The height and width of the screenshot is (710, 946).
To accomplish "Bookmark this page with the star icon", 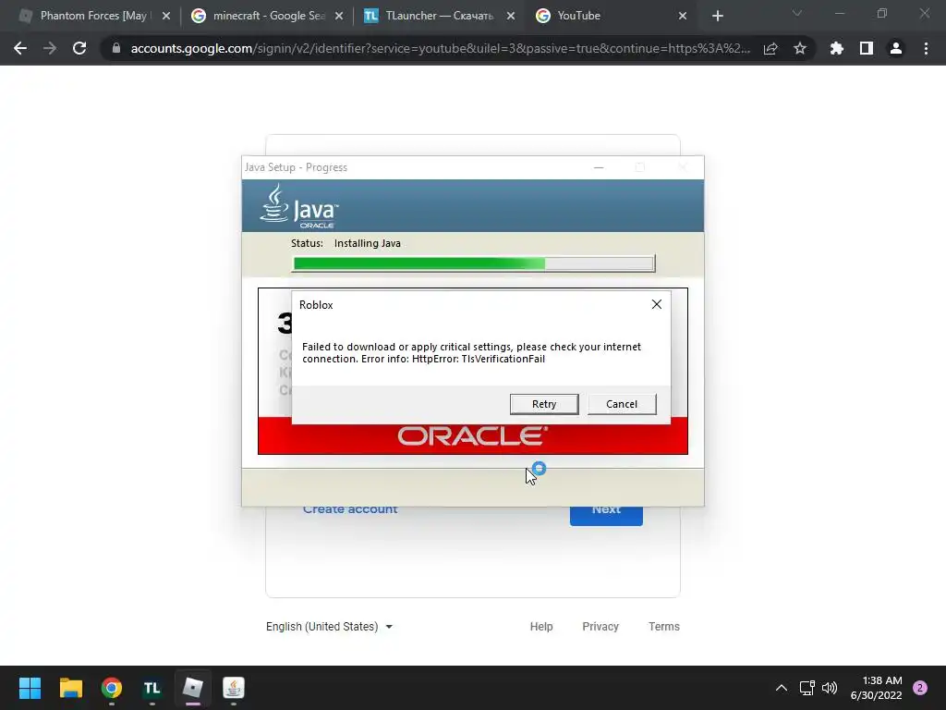I will (800, 48).
